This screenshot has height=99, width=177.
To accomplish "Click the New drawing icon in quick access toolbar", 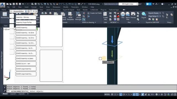I will 7,4.
